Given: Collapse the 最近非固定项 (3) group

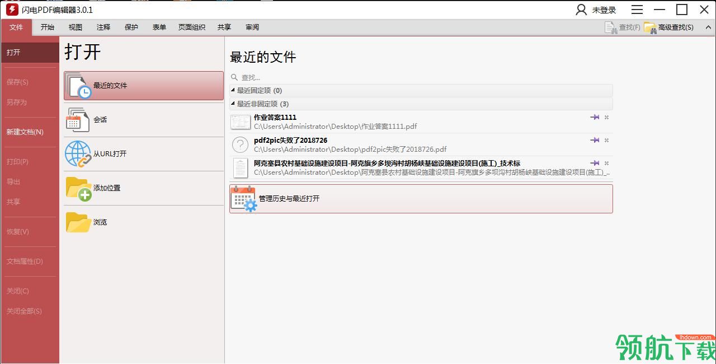Looking at the screenshot, I should tap(233, 104).
